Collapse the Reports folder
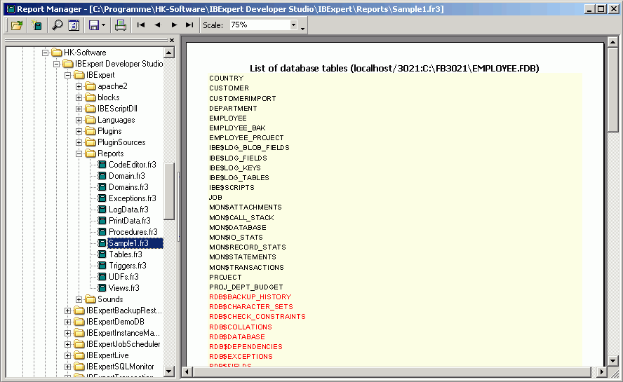Image resolution: width=623 pixels, height=382 pixels. coord(79,154)
